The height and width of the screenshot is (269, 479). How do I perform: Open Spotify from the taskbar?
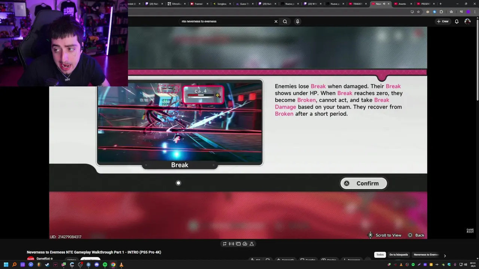click(x=105, y=265)
